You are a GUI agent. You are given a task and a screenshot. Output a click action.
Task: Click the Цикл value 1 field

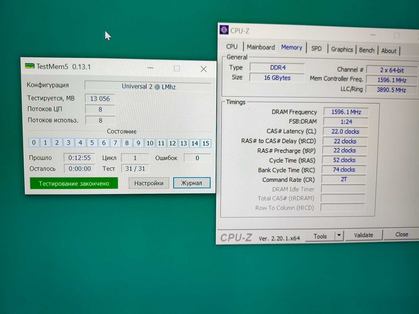[135, 158]
